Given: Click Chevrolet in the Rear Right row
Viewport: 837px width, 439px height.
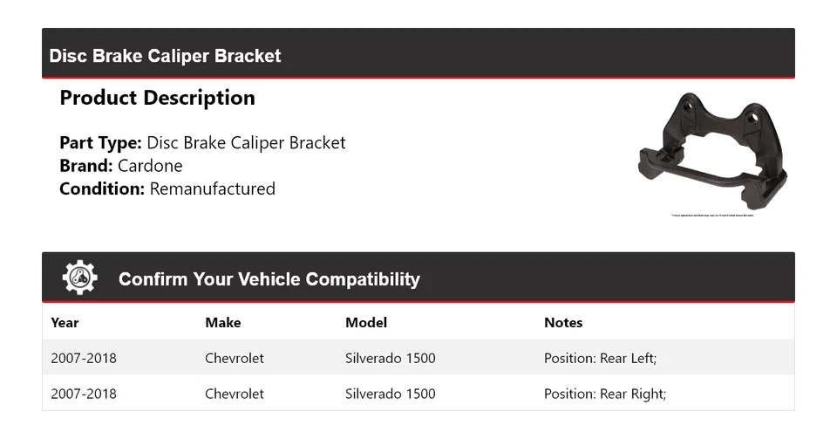Looking at the screenshot, I should point(234,394).
